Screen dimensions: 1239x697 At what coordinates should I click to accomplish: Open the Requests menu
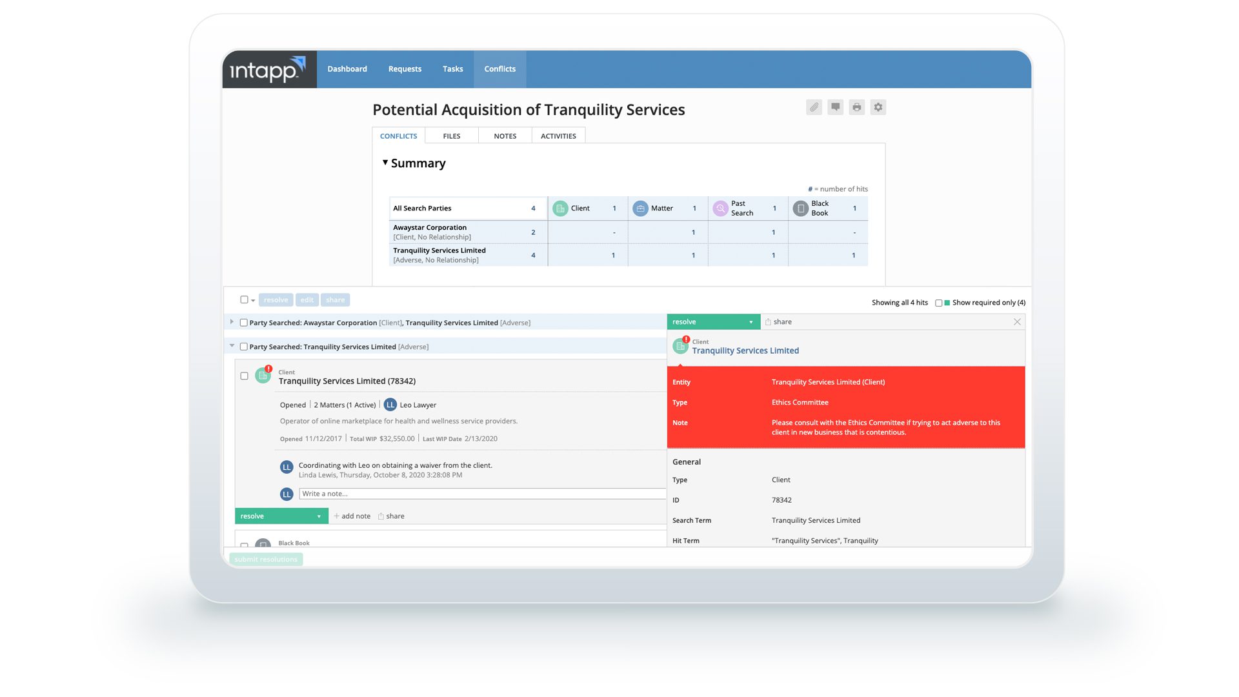click(405, 69)
